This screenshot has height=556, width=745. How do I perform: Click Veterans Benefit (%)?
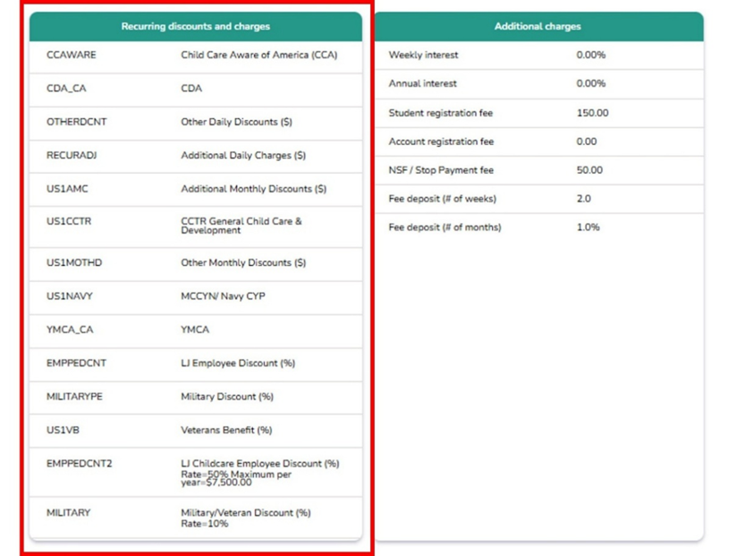[226, 431]
